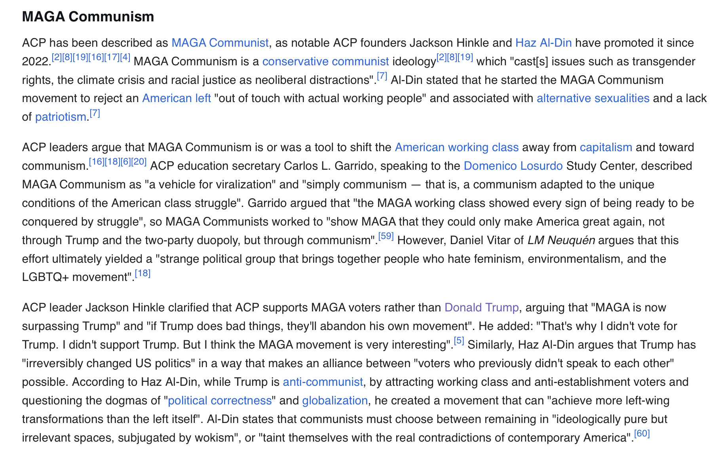Click the globalization link
722x457 pixels.
[x=335, y=400]
